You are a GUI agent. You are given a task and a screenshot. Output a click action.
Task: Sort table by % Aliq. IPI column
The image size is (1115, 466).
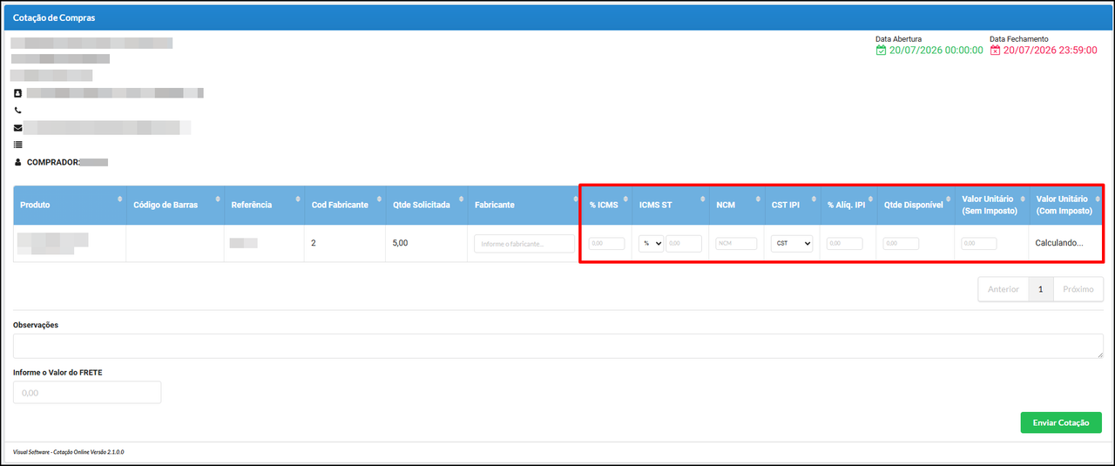point(848,205)
